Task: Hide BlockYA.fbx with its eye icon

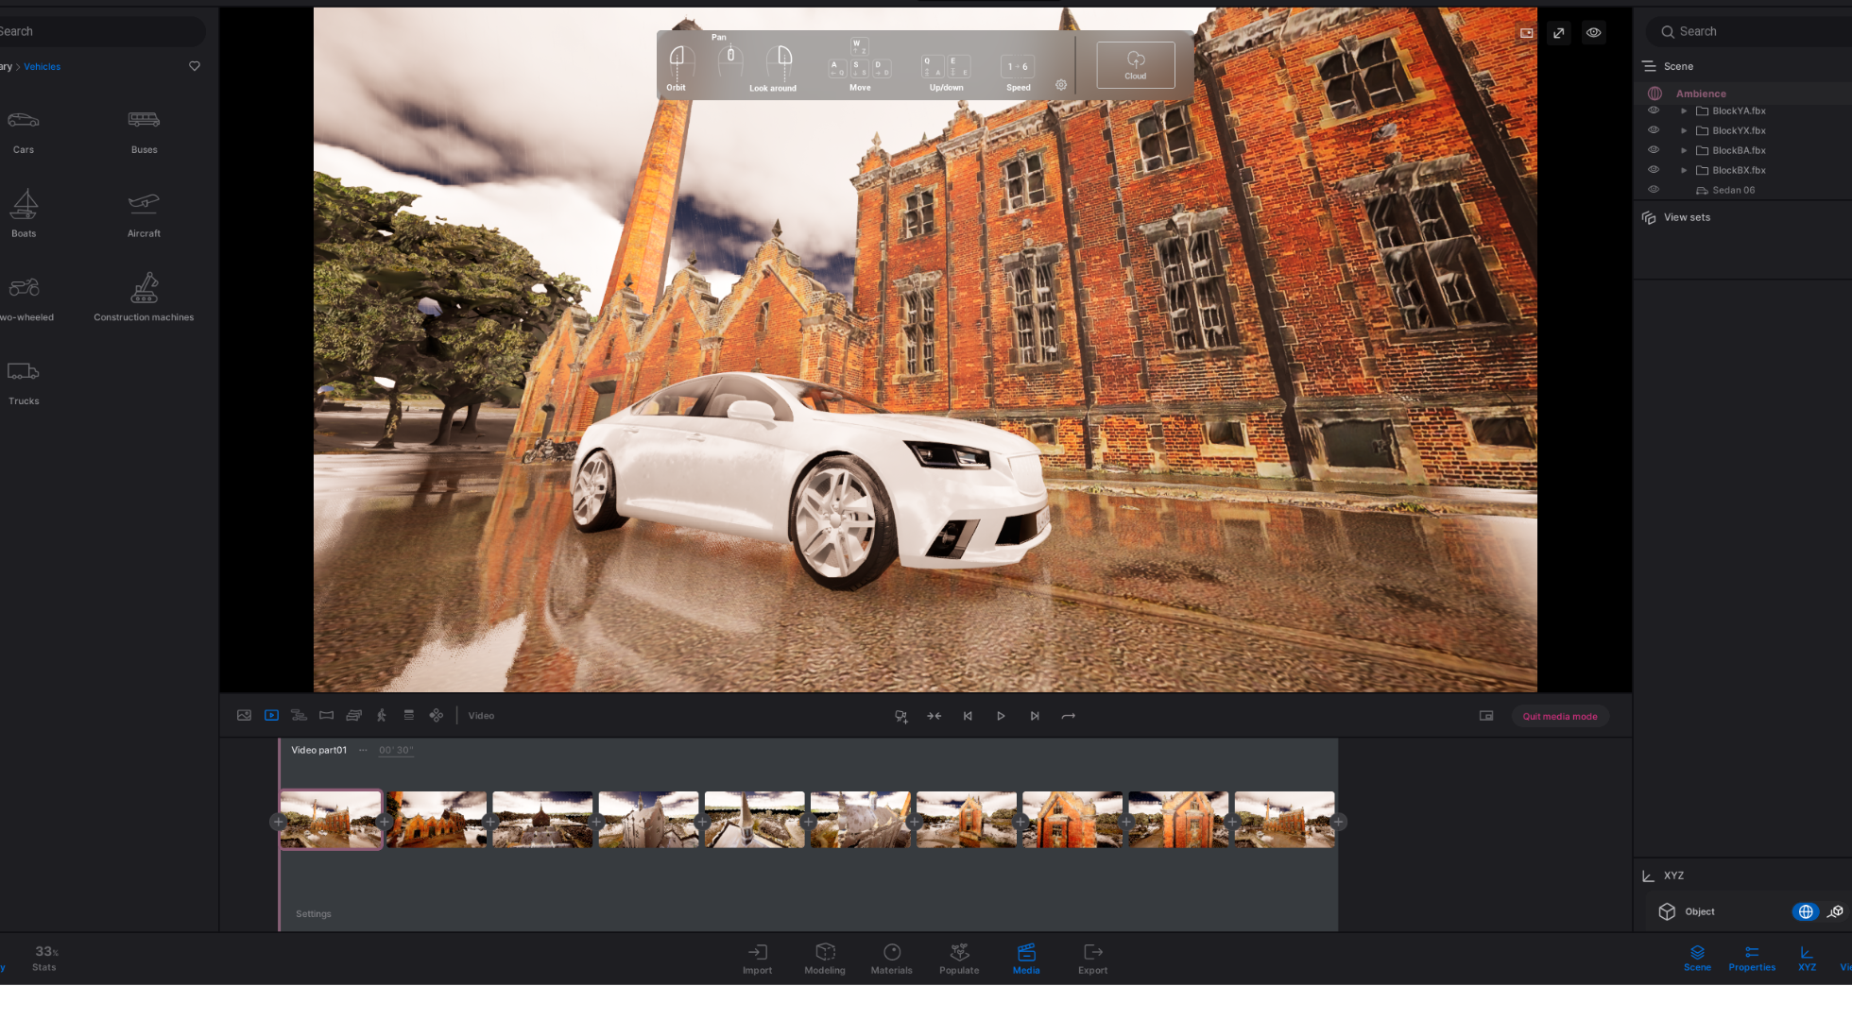Action: click(1654, 110)
